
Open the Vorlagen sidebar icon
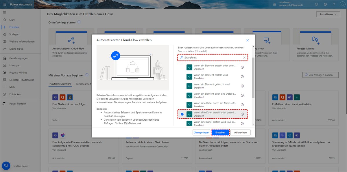4,34
